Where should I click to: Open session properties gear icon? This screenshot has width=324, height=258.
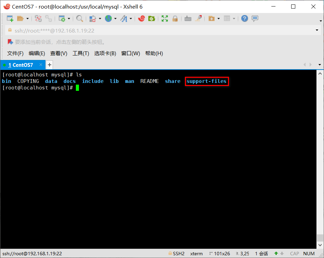pos(62,19)
